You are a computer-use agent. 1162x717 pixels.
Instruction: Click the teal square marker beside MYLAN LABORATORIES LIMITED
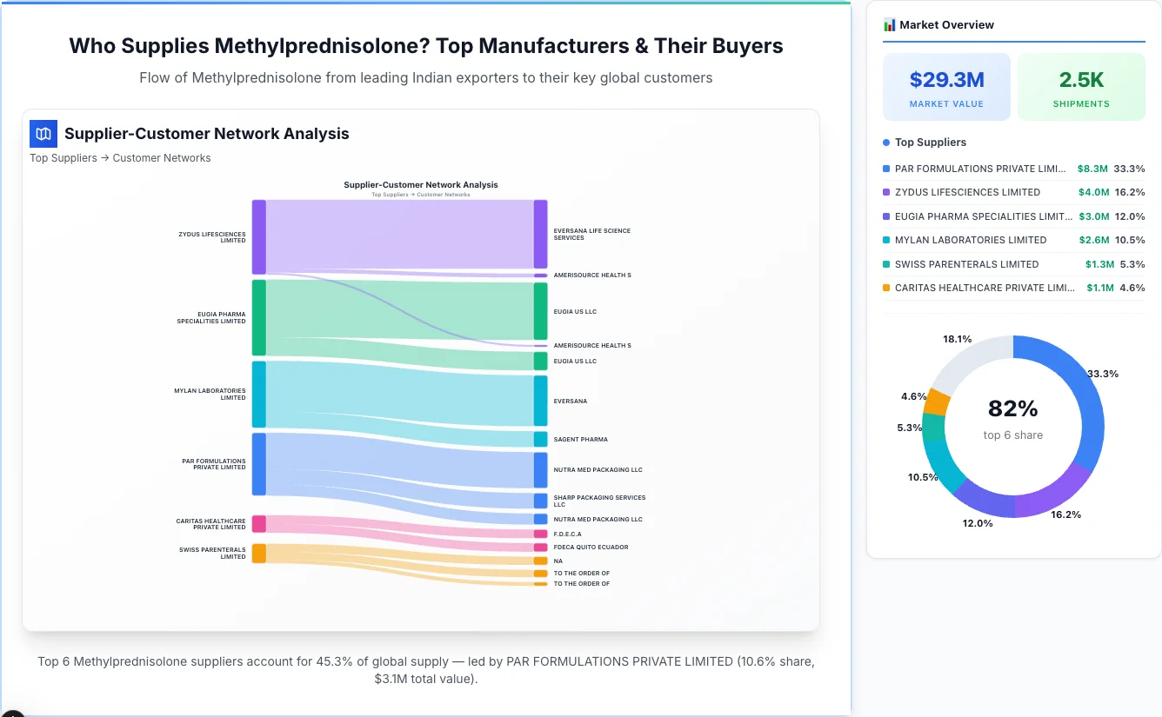[x=886, y=240]
